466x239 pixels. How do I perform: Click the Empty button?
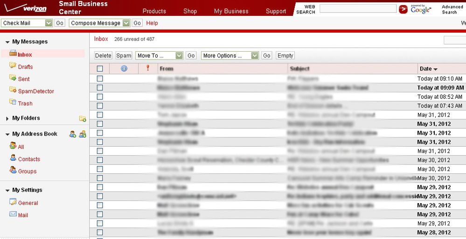[x=285, y=55]
